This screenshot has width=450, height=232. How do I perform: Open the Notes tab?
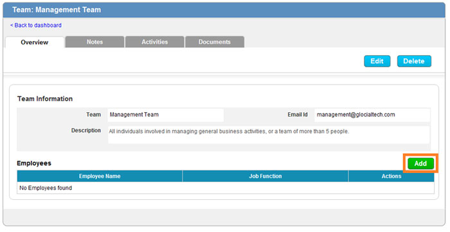[x=94, y=42]
